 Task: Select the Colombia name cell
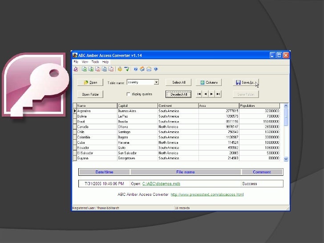point(97,137)
